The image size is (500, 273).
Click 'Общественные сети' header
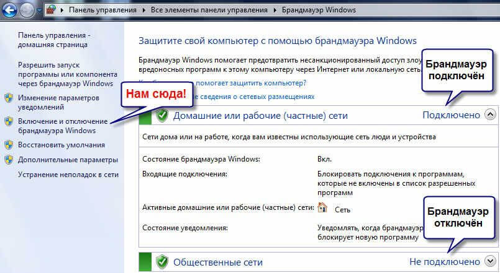pyautogui.click(x=218, y=262)
